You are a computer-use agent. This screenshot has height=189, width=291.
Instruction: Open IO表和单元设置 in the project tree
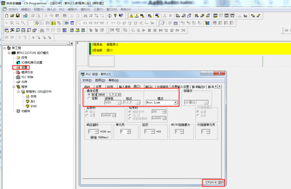[x=32, y=62]
